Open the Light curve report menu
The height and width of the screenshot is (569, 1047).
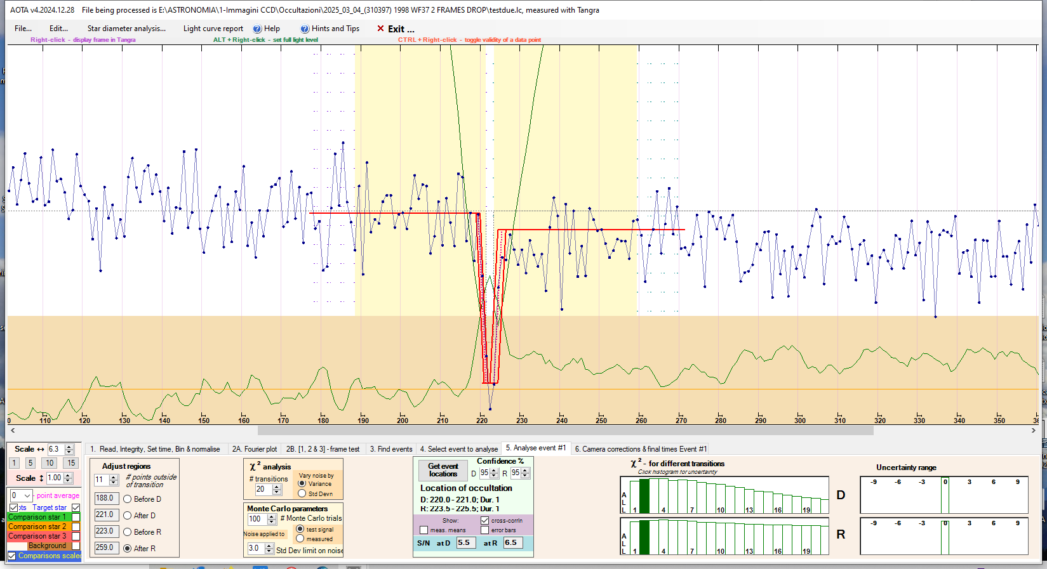pyautogui.click(x=213, y=29)
